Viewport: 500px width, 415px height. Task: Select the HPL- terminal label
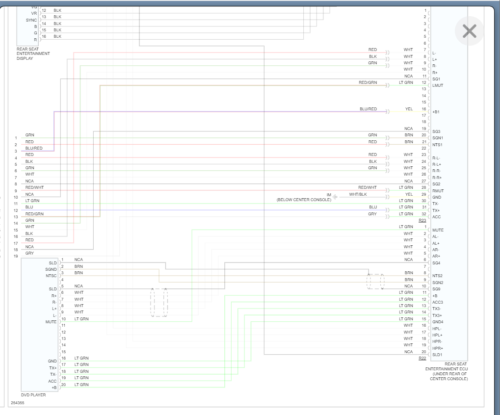click(437, 329)
